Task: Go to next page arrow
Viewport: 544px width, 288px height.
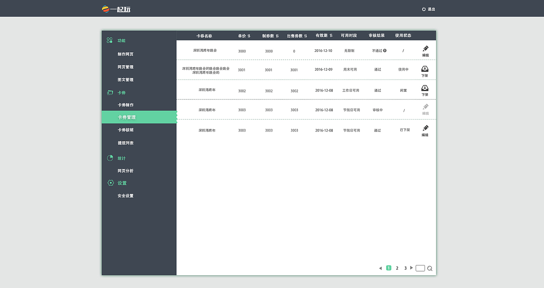Action: coord(411,268)
